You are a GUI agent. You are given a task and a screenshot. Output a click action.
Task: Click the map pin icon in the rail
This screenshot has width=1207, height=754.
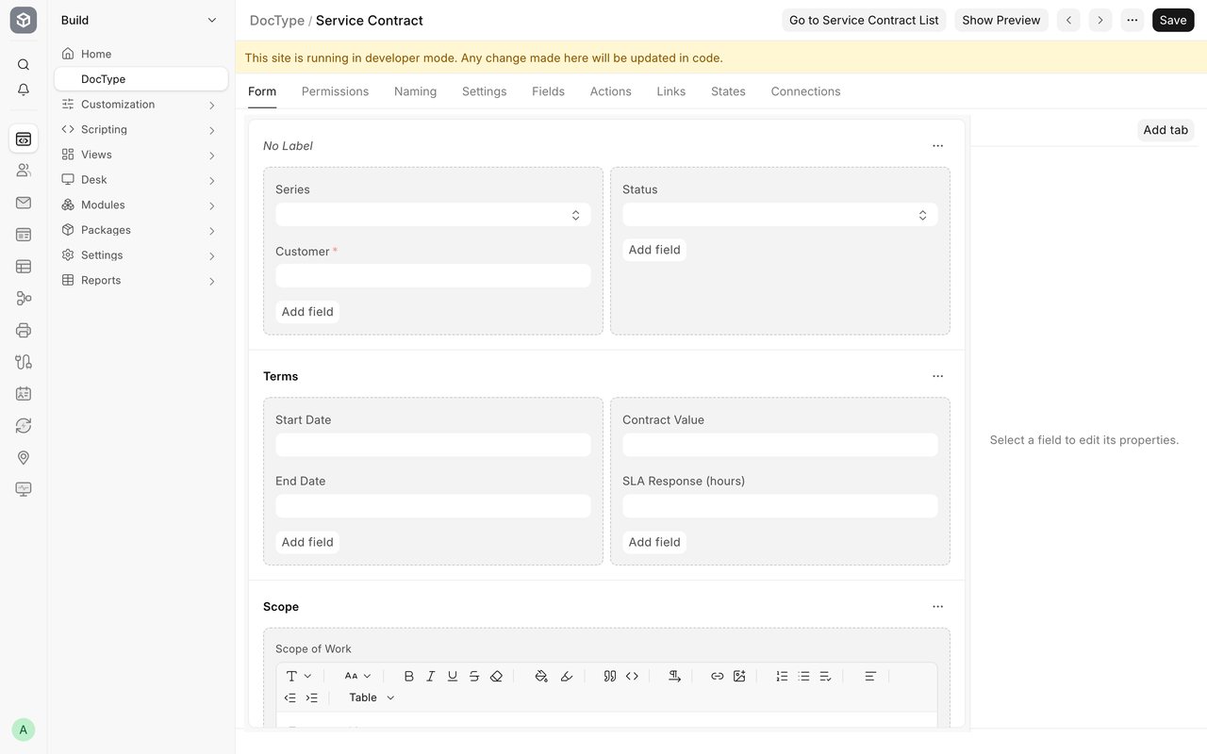[24, 457]
